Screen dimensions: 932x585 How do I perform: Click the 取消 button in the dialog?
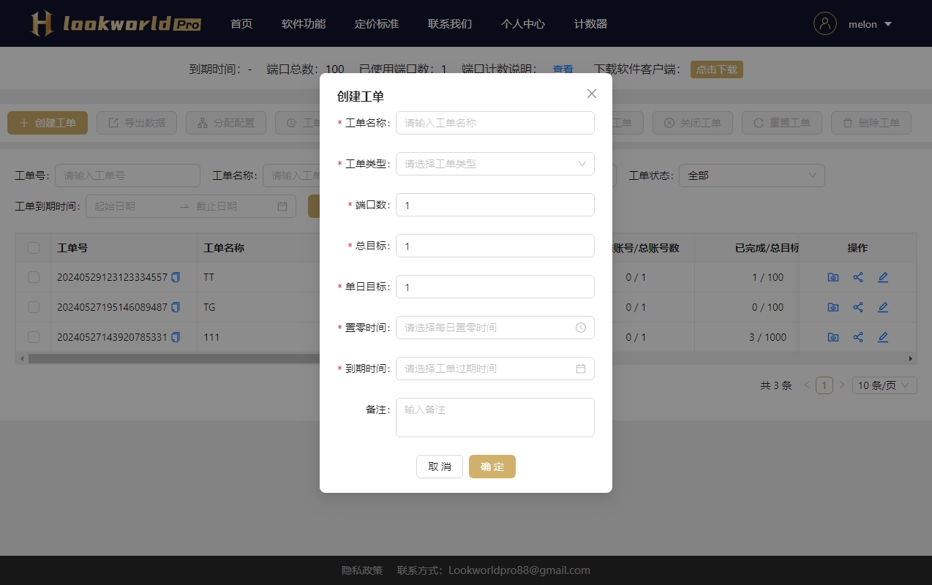click(x=440, y=467)
